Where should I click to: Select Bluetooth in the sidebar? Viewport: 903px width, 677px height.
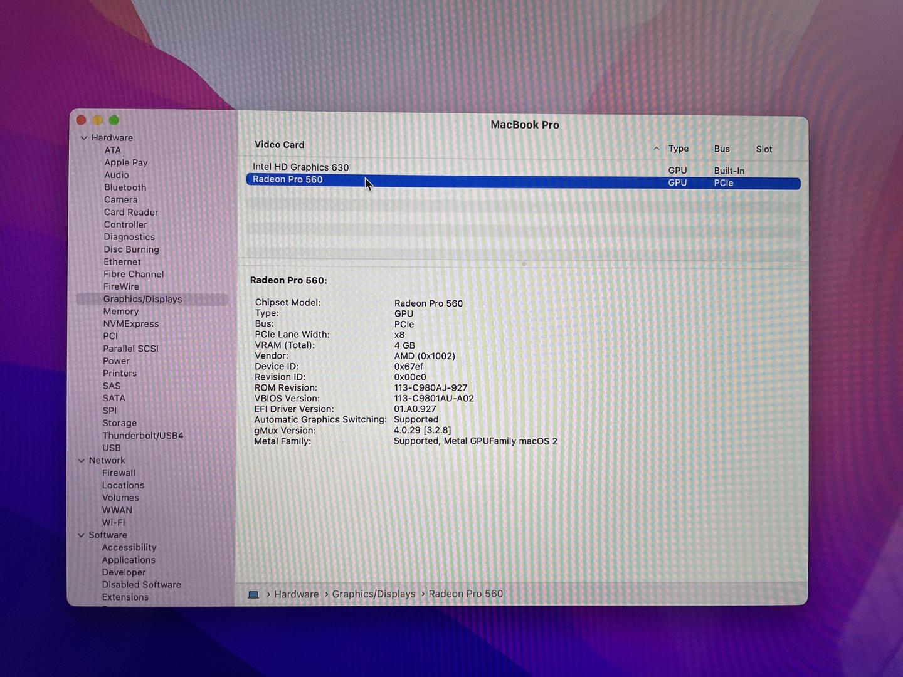click(125, 187)
